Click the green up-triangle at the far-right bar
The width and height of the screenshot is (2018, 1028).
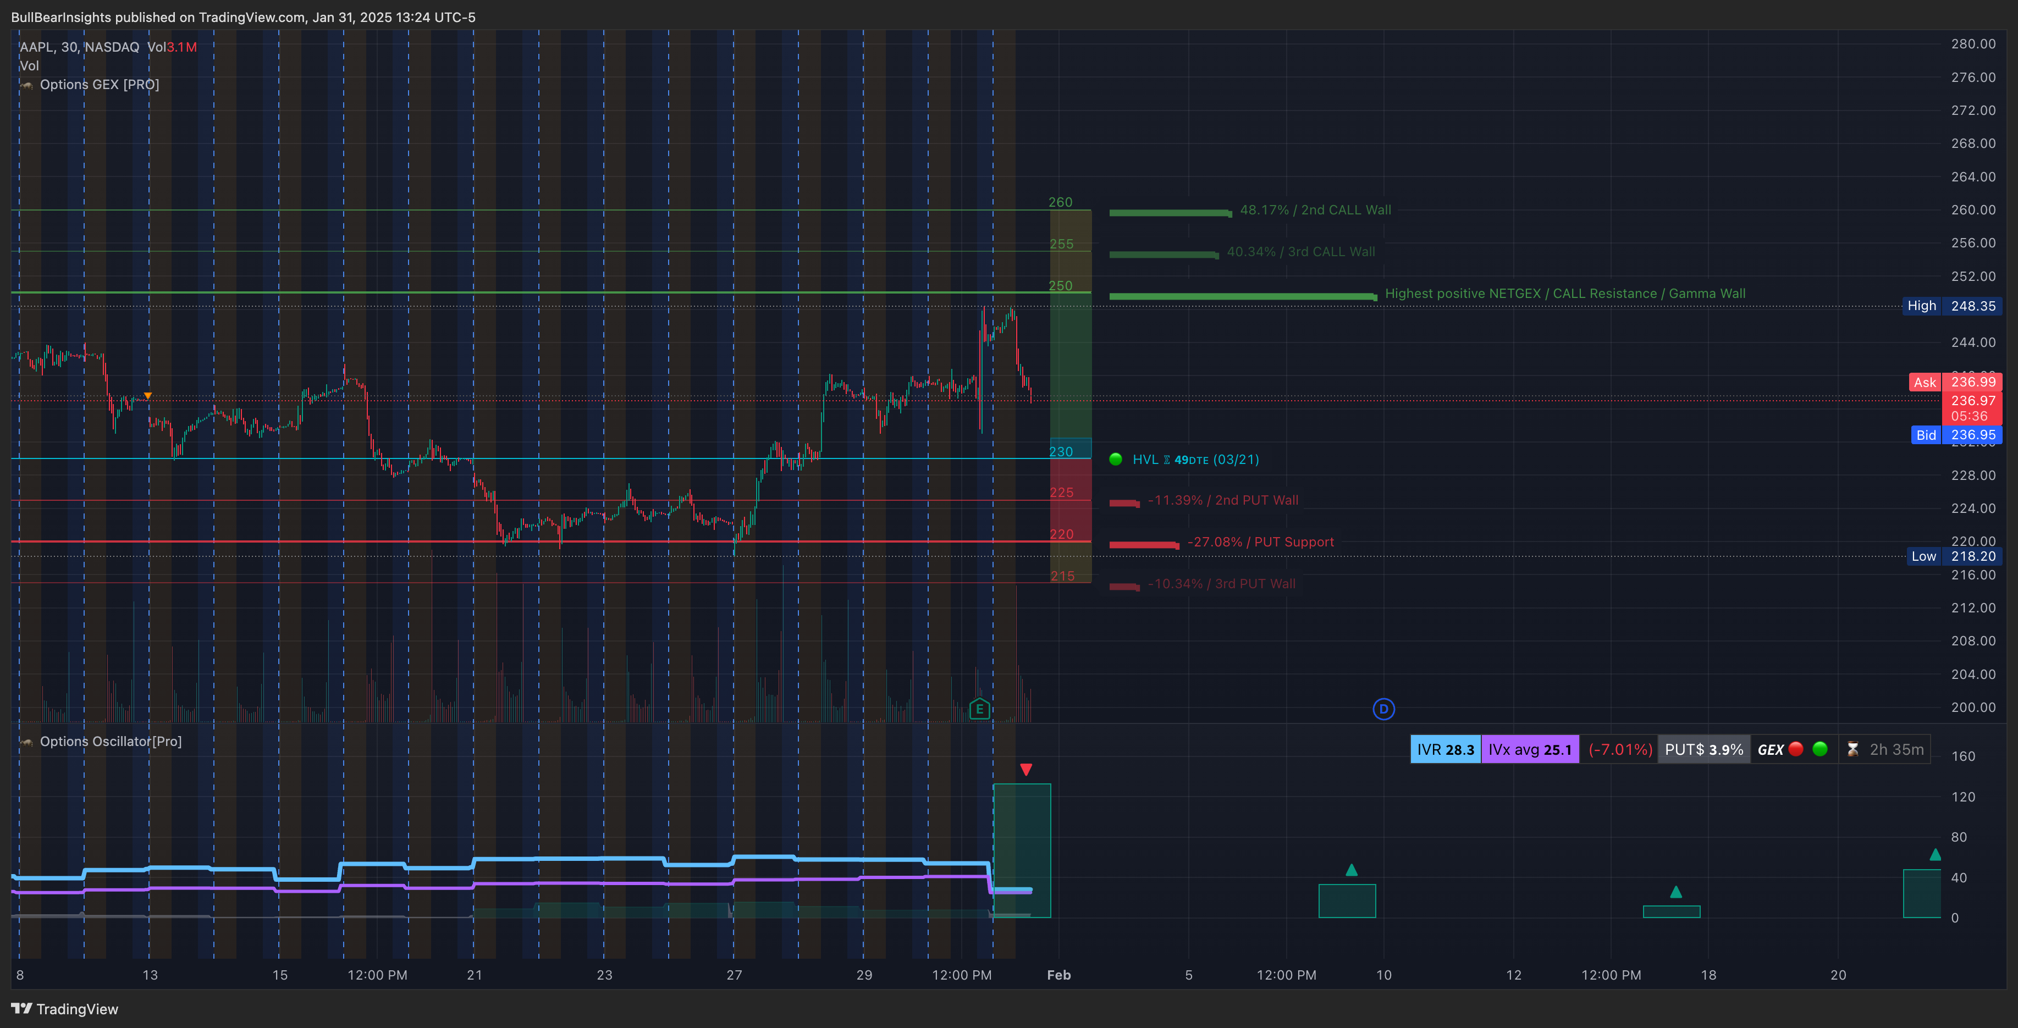[1935, 854]
